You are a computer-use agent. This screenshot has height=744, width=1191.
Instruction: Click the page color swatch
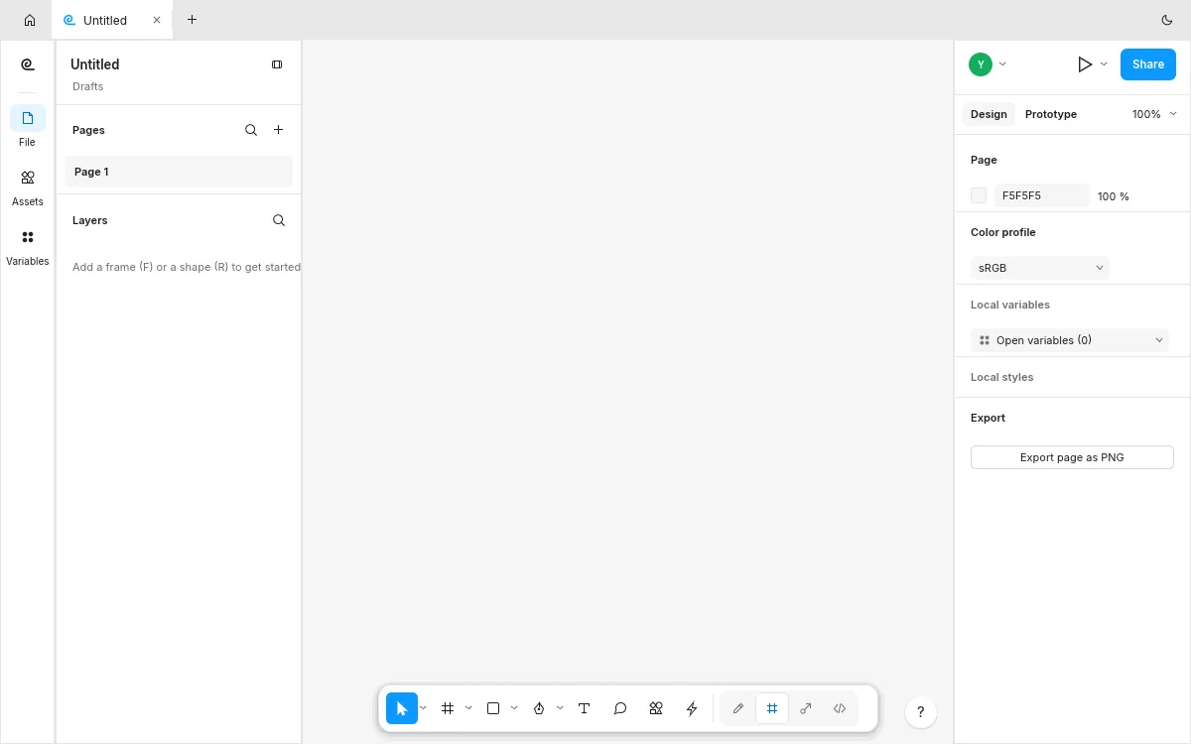click(979, 195)
